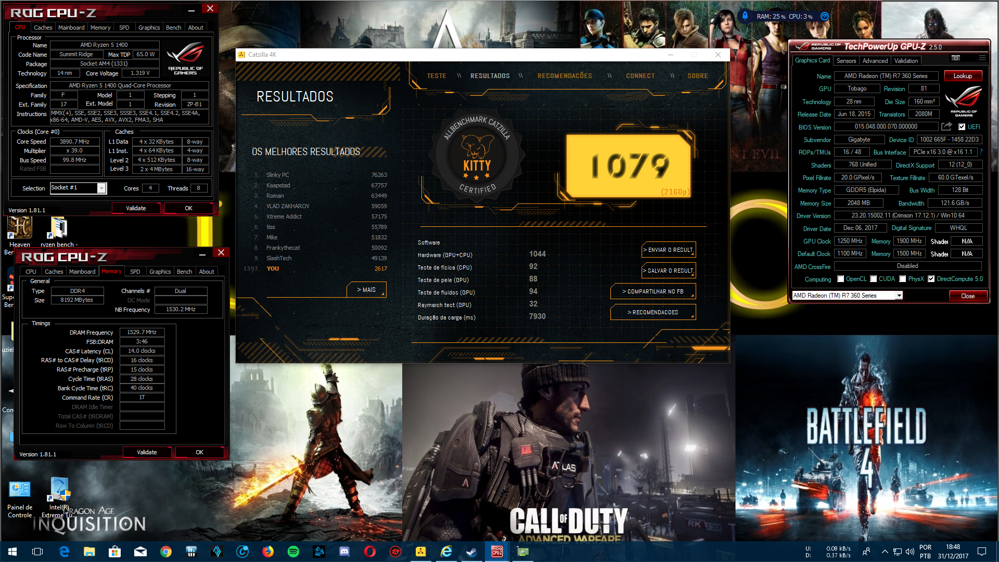The image size is (999, 562).
Task: Open About tab in lower CPU-Z window
Action: [x=207, y=272]
